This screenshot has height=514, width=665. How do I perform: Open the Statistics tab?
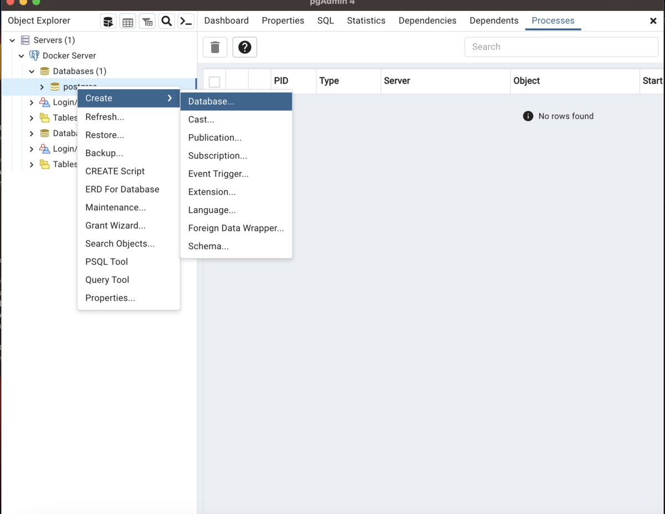tap(366, 20)
